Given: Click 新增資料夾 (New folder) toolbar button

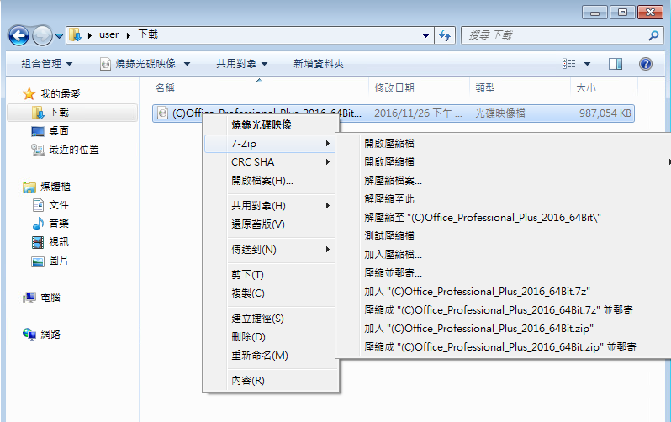Looking at the screenshot, I should pos(318,64).
